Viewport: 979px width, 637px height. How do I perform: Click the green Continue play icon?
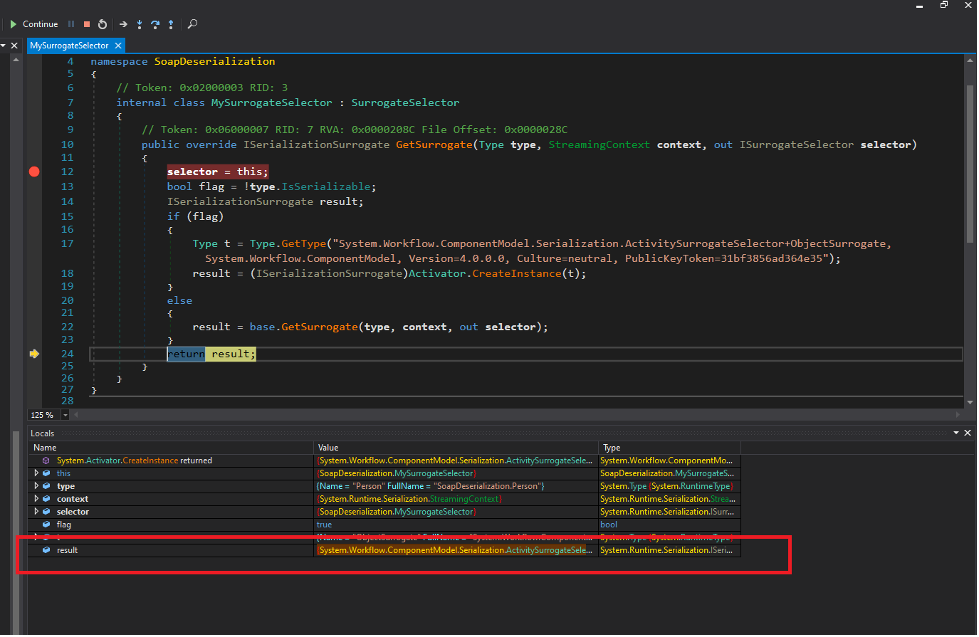click(x=13, y=24)
